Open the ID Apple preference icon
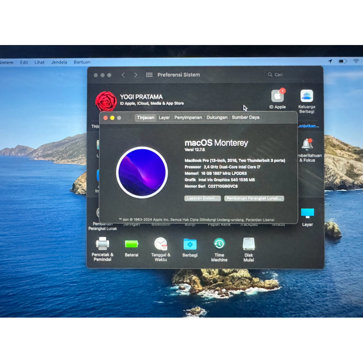Image resolution: width=363 pixels, height=363 pixels. click(x=277, y=96)
